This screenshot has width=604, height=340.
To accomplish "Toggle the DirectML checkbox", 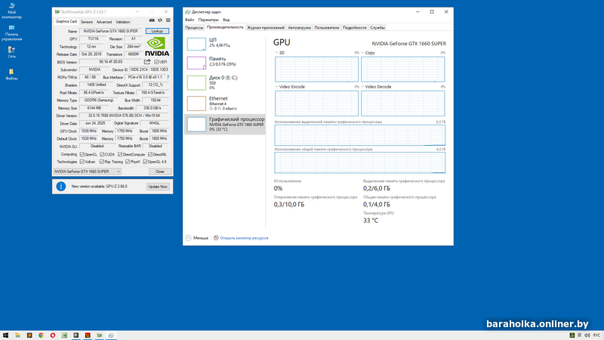I will tap(150, 154).
